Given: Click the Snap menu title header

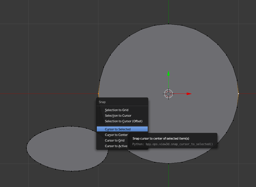Looking at the screenshot, I should [x=102, y=102].
